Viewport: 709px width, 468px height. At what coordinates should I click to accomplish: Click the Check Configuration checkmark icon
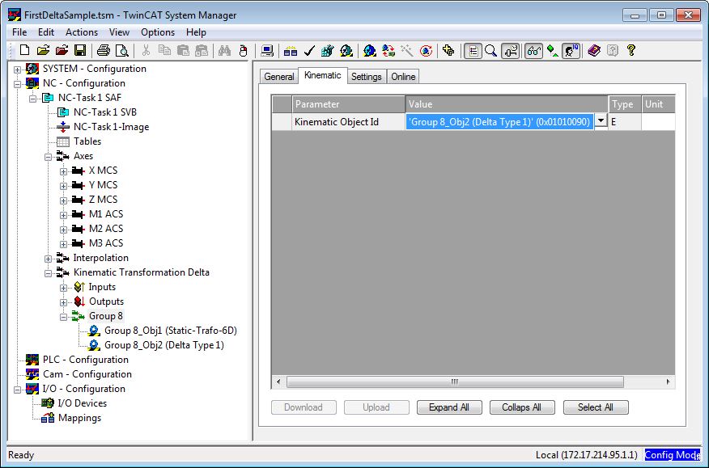pos(309,51)
